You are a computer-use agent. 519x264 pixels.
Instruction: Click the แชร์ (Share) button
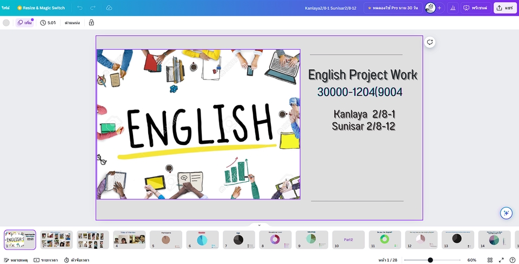pos(505,8)
